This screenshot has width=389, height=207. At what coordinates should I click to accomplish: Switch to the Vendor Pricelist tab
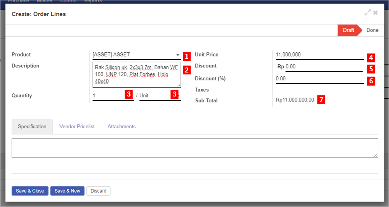tap(77, 126)
